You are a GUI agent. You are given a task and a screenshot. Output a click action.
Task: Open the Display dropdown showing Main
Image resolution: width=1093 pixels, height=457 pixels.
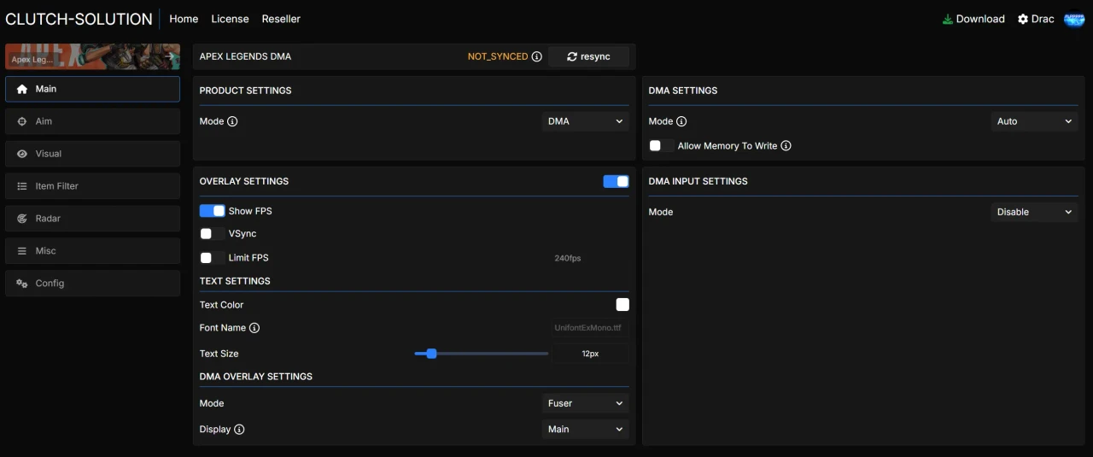click(586, 430)
